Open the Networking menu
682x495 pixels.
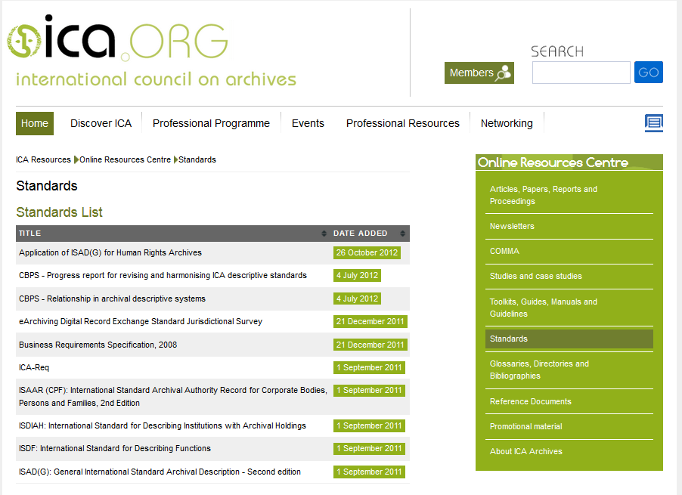507,123
